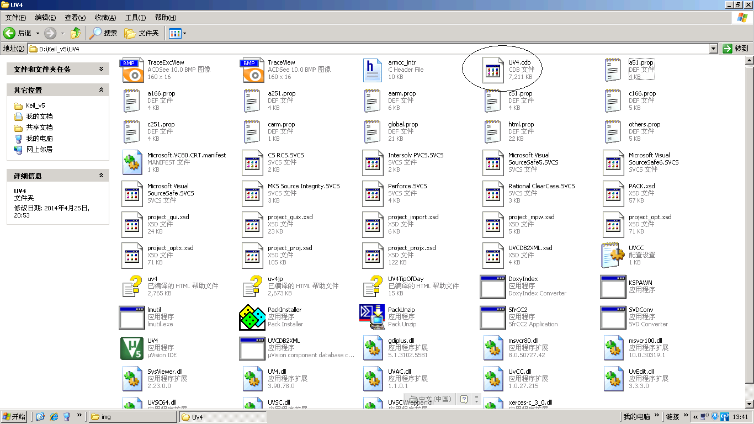Viewport: 754px width, 424px height.
Task: Open the 帮助(H) menu
Action: click(x=165, y=18)
